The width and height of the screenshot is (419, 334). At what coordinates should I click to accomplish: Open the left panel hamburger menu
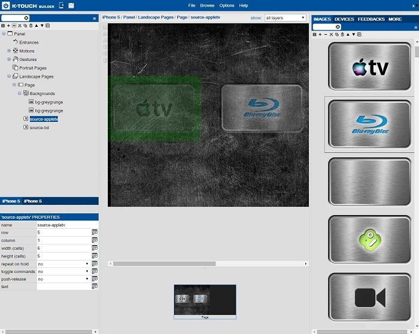point(95,19)
